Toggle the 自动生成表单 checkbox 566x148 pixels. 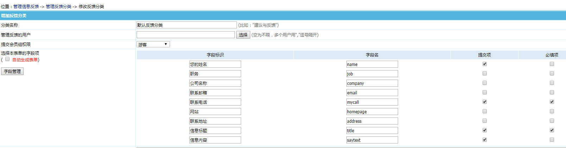click(7, 59)
